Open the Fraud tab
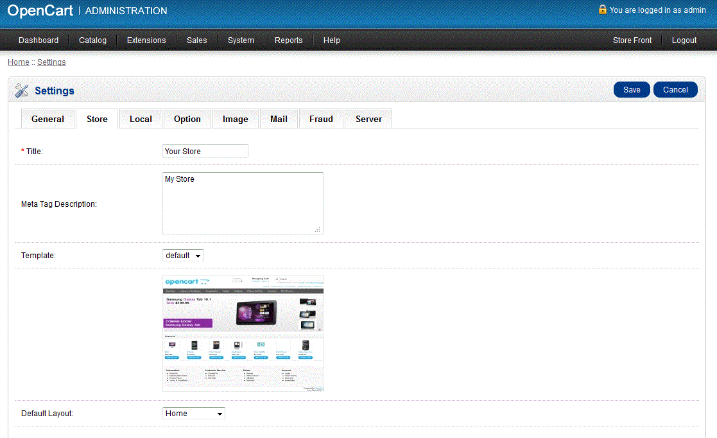The width and height of the screenshot is (717, 438). (321, 119)
